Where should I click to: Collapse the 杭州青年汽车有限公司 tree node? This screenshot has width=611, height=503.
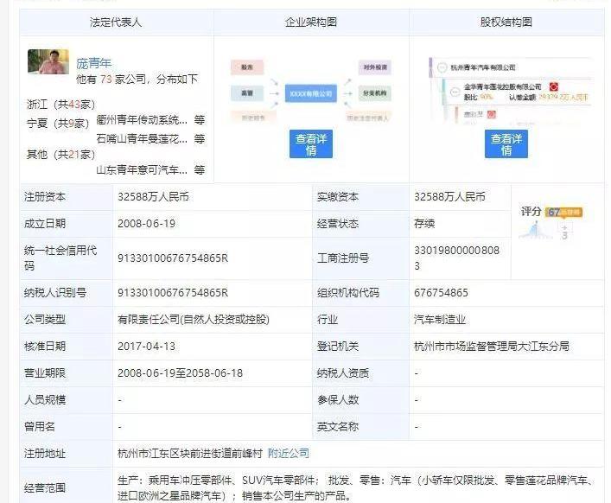coord(442,67)
